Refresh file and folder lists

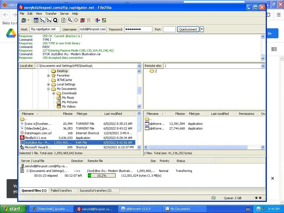coord(64,20)
